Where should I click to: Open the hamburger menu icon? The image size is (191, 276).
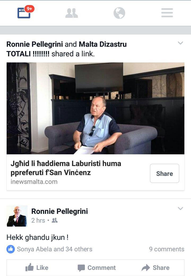pyautogui.click(x=167, y=13)
